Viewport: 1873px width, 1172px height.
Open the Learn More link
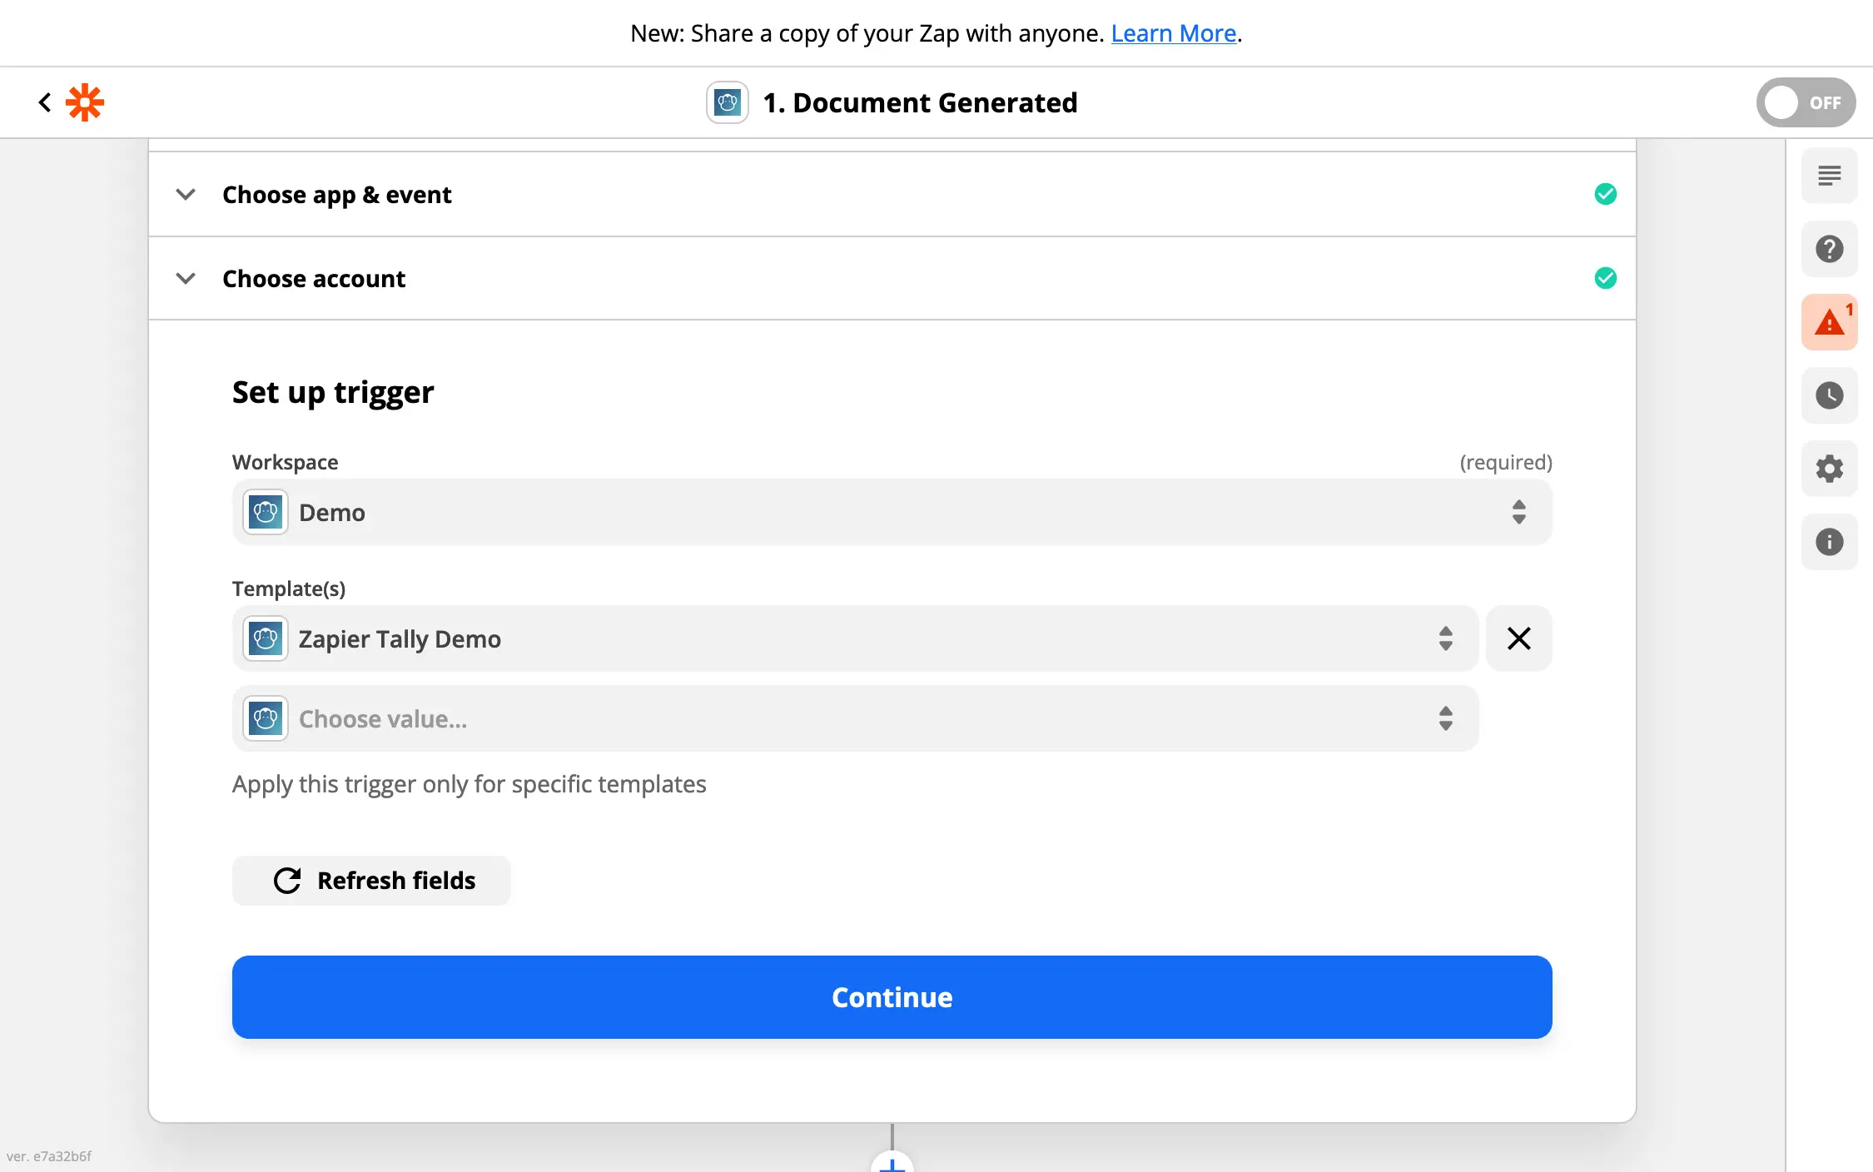1172,32
